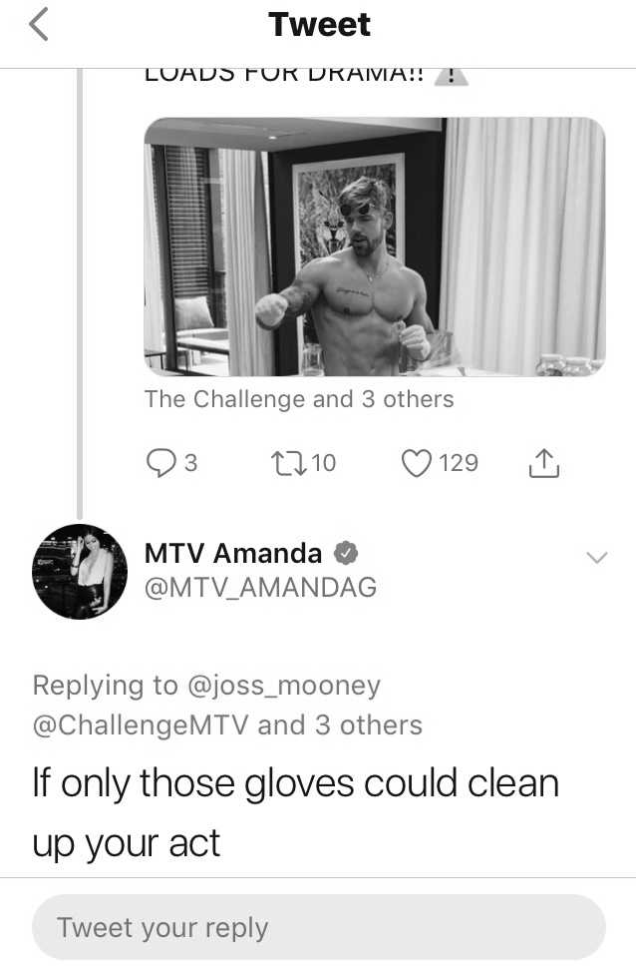Go back using the top-left arrow
Screen dimensions: 636x966
tap(39, 26)
